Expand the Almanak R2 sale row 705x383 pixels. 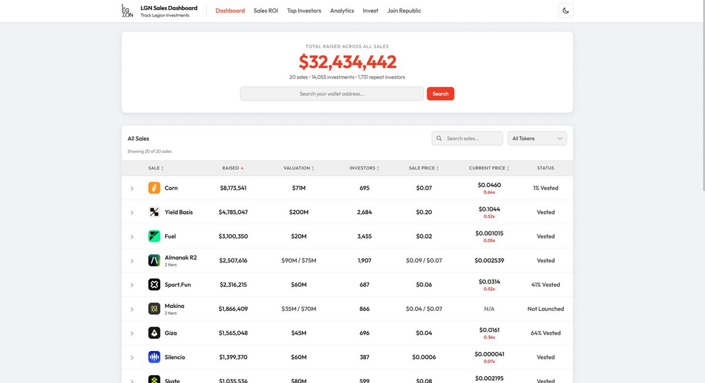coord(132,261)
